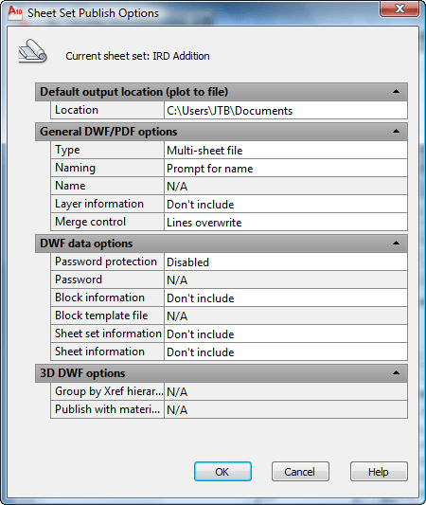
Task: Change Merge control Lines overwrite value
Action: tap(286, 223)
